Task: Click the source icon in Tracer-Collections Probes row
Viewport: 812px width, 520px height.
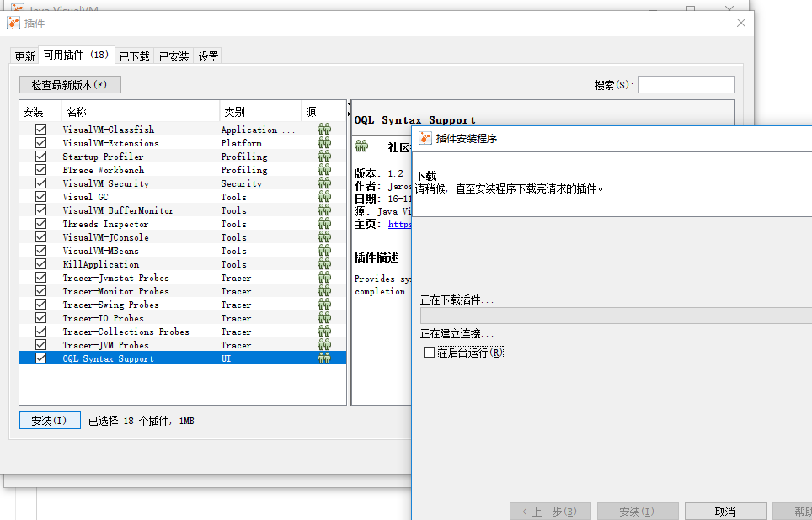Action: (x=324, y=332)
